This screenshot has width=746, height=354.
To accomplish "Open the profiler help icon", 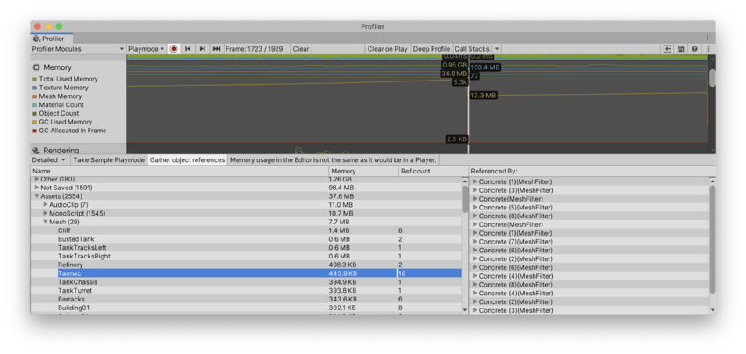I will pyautogui.click(x=694, y=49).
